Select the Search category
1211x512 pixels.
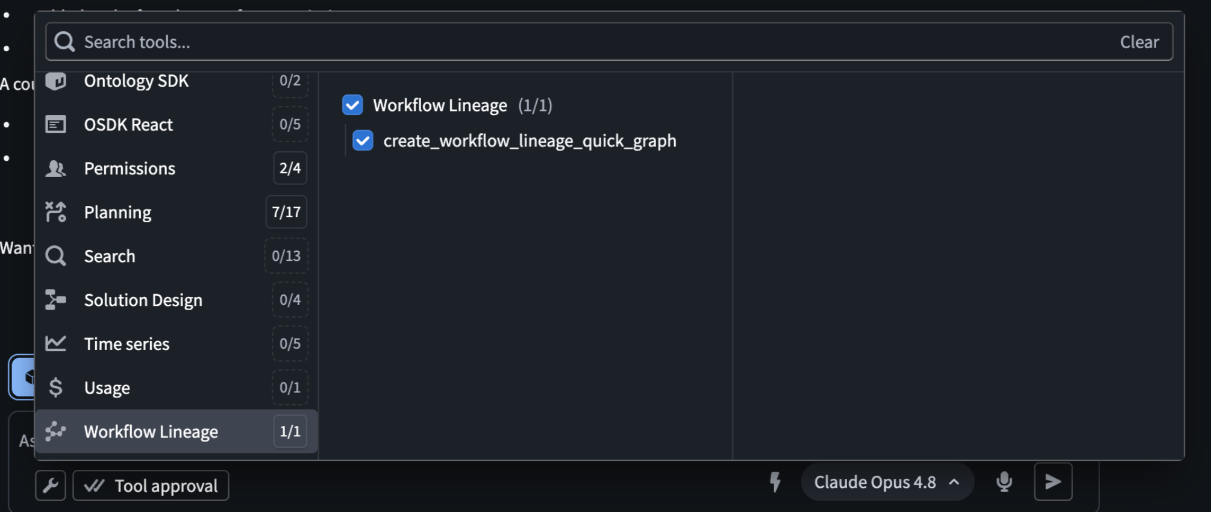click(x=176, y=256)
